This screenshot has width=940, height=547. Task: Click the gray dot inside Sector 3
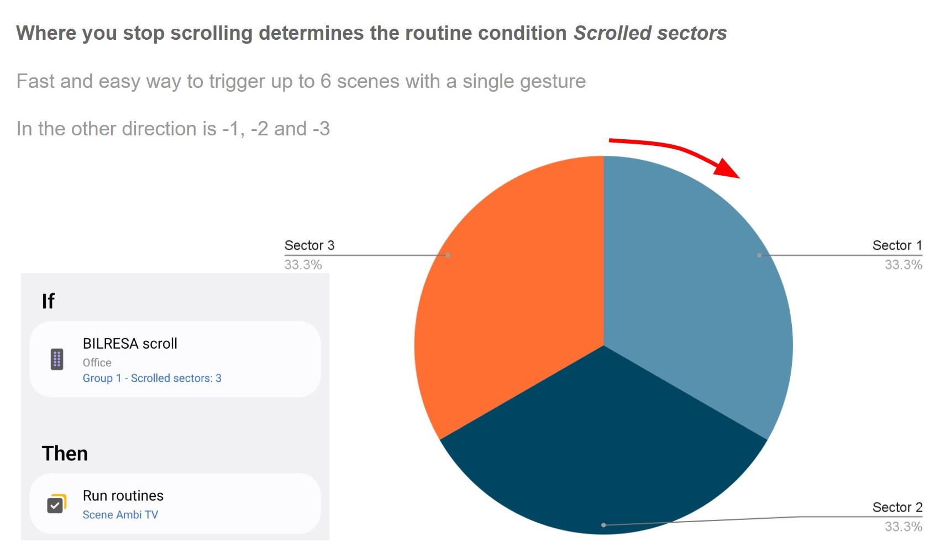[x=448, y=255]
